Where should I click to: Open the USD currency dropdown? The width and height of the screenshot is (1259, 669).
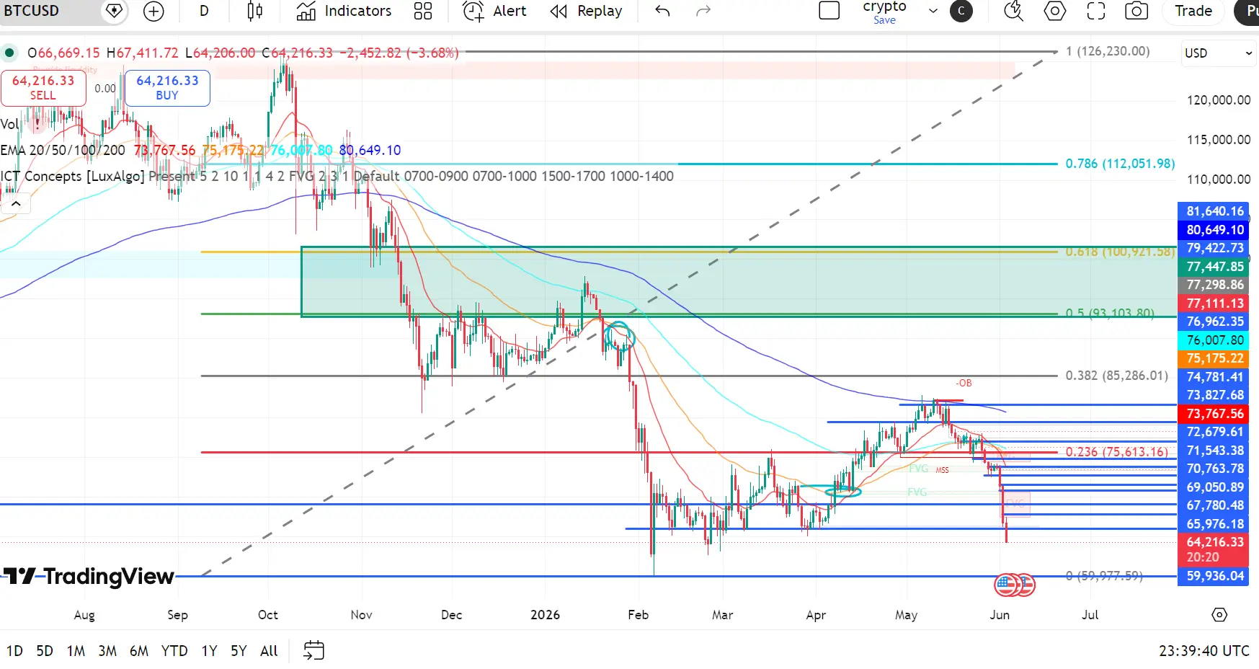coord(1218,53)
